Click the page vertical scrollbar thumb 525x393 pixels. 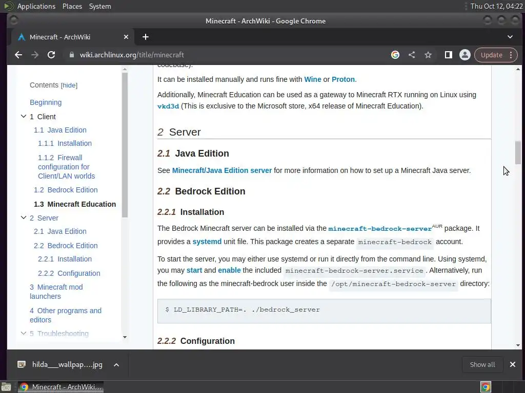(518, 152)
